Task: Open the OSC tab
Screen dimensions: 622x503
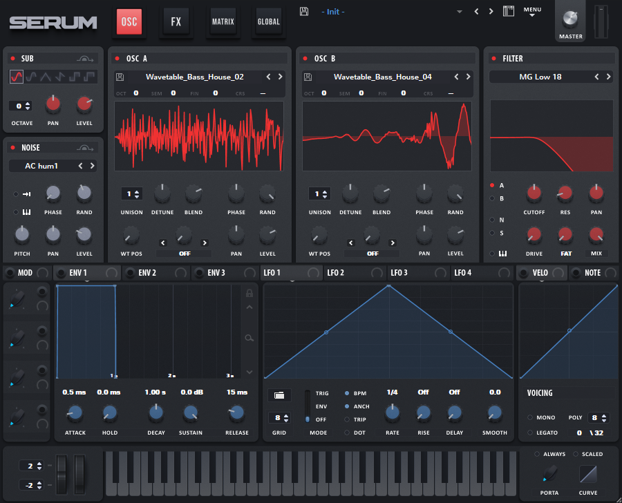Action: [x=129, y=21]
